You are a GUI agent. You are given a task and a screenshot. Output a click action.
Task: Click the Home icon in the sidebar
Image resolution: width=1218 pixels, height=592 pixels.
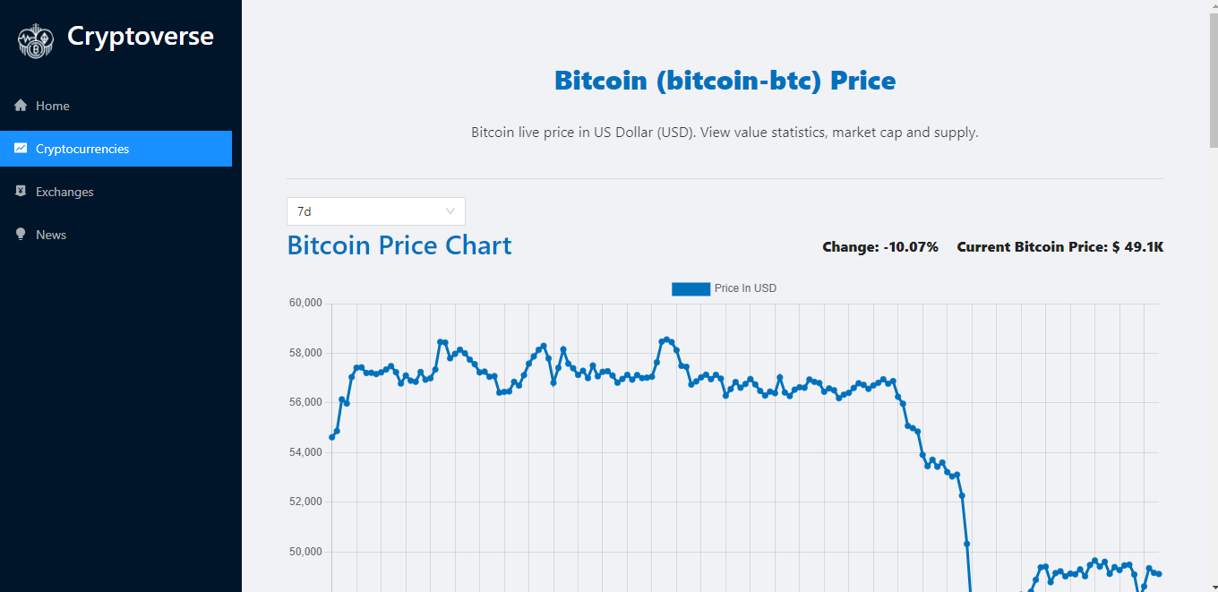(19, 105)
